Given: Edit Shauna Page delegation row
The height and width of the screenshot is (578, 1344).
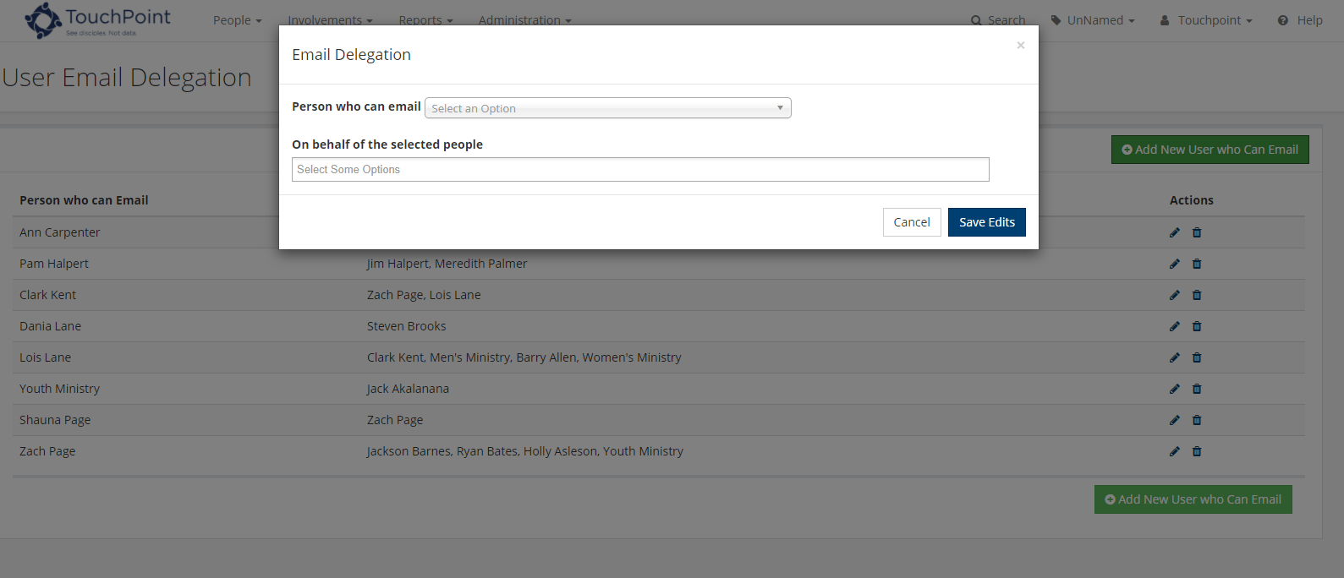Looking at the screenshot, I should point(1175,420).
